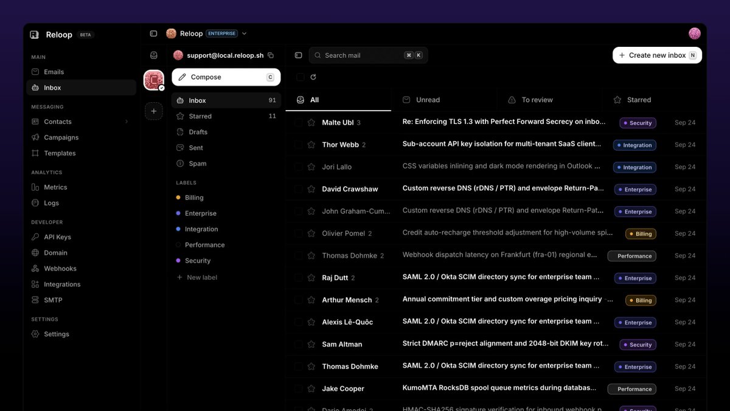Select the top select-all checkbox

pos(300,77)
